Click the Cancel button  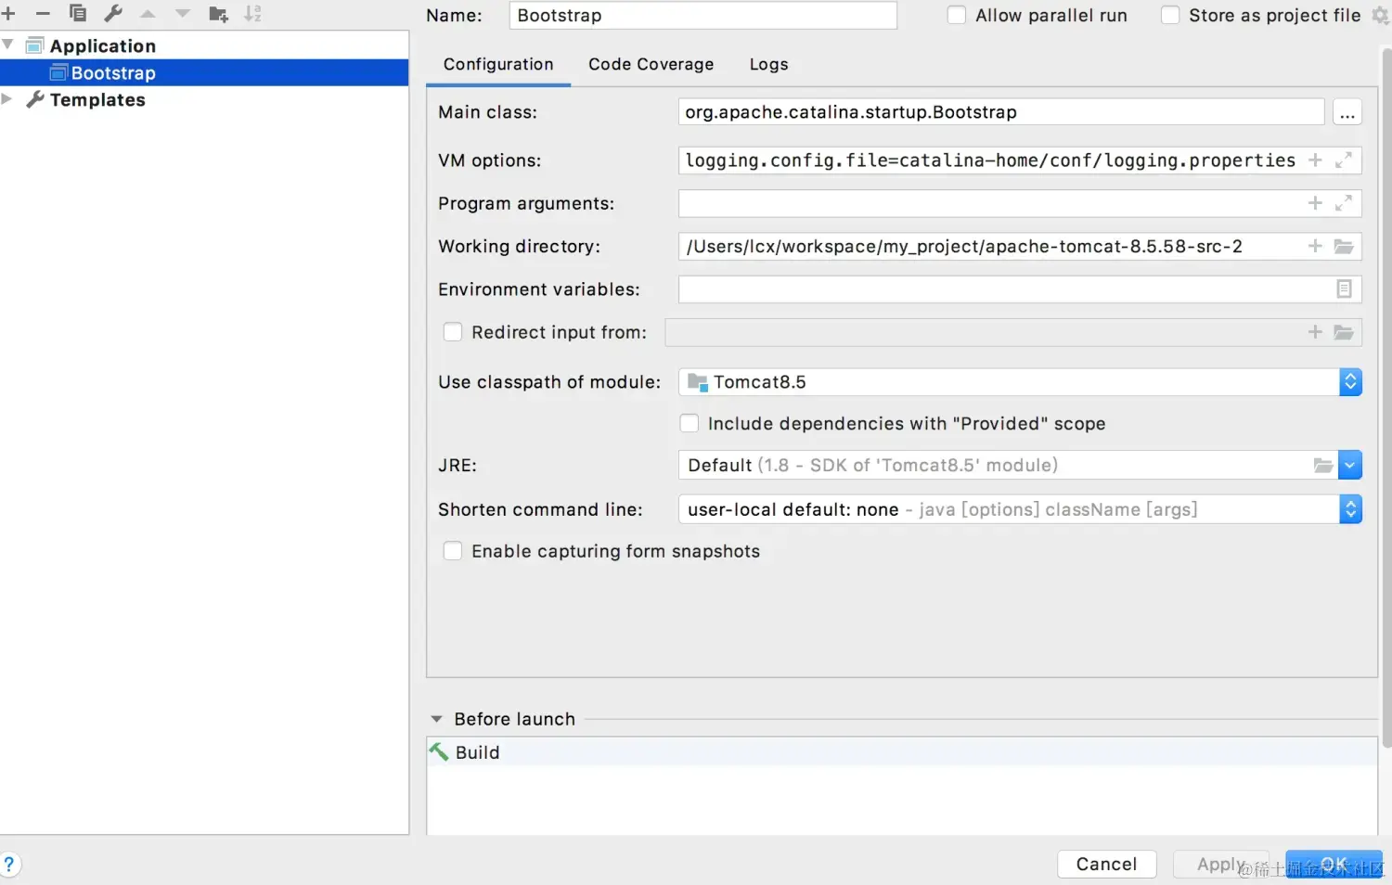[1107, 865]
